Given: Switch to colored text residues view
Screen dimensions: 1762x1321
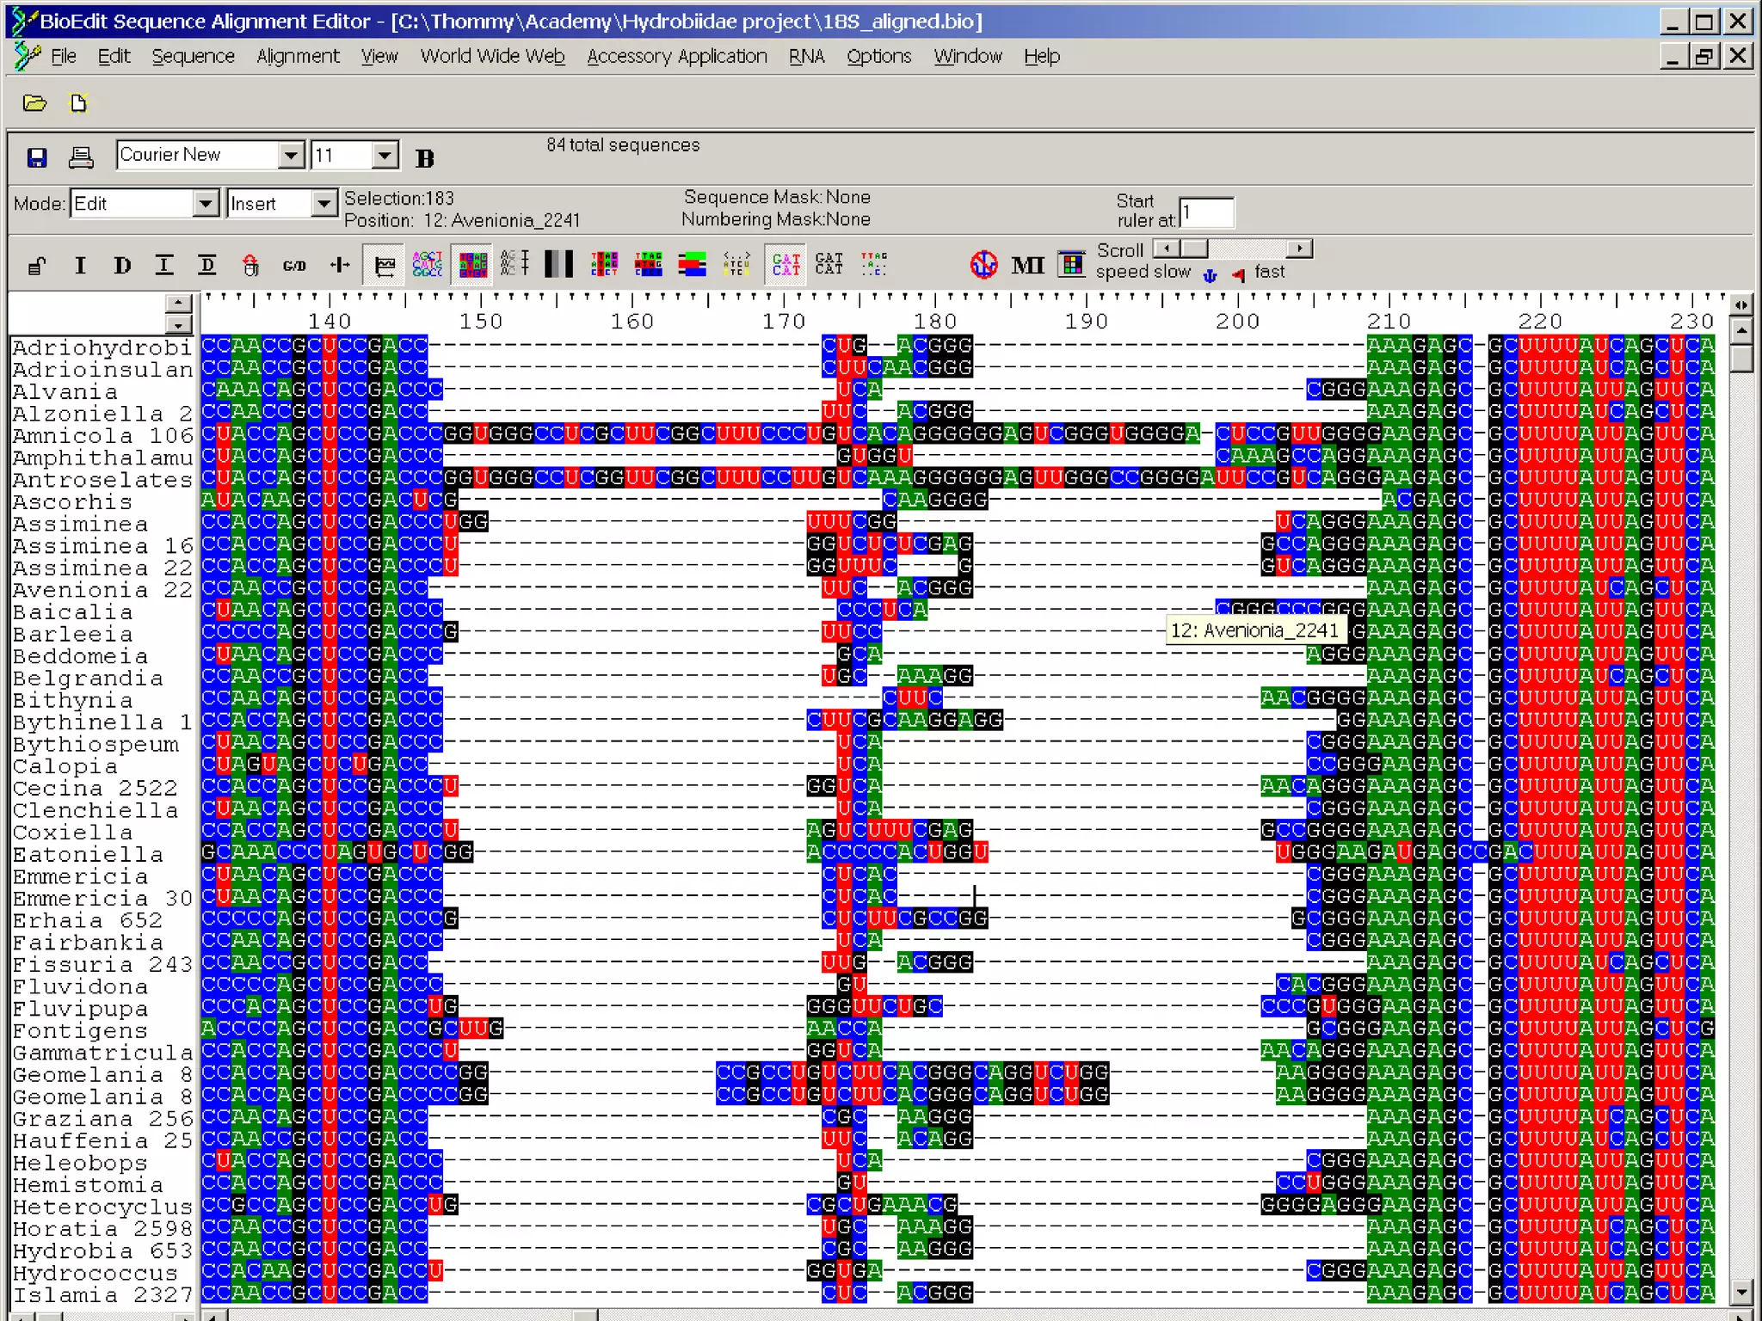Looking at the screenshot, I should [x=428, y=264].
